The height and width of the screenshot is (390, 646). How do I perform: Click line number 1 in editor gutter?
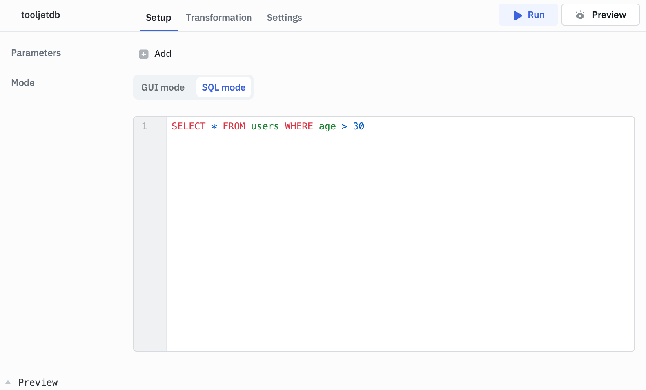point(145,126)
